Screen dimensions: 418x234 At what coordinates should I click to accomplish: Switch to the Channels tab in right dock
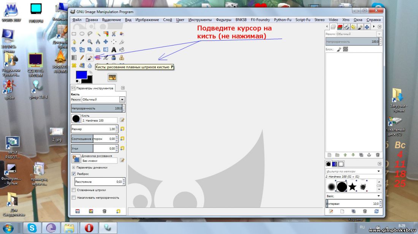click(340, 27)
